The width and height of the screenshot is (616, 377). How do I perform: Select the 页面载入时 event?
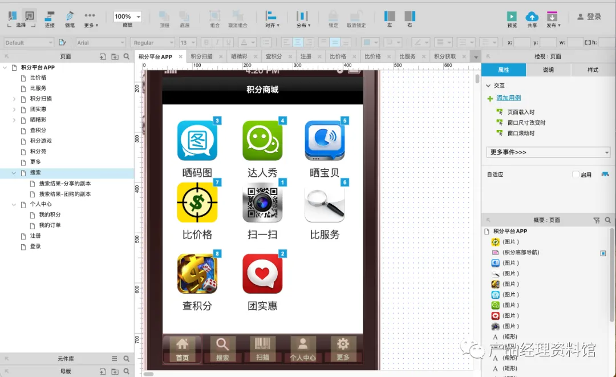(521, 112)
